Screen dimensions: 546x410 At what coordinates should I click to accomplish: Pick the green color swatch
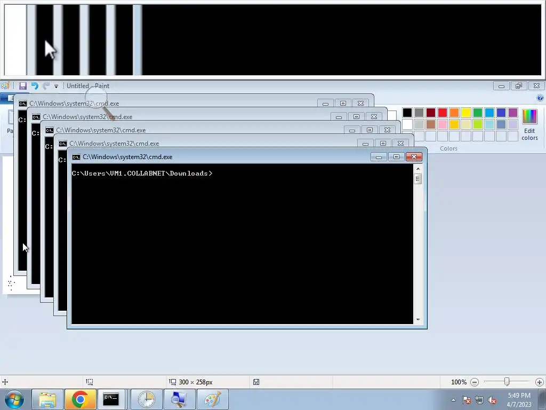point(478,113)
